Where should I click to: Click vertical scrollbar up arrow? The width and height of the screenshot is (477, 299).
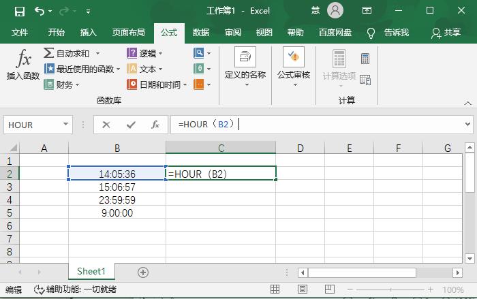[x=470, y=148]
